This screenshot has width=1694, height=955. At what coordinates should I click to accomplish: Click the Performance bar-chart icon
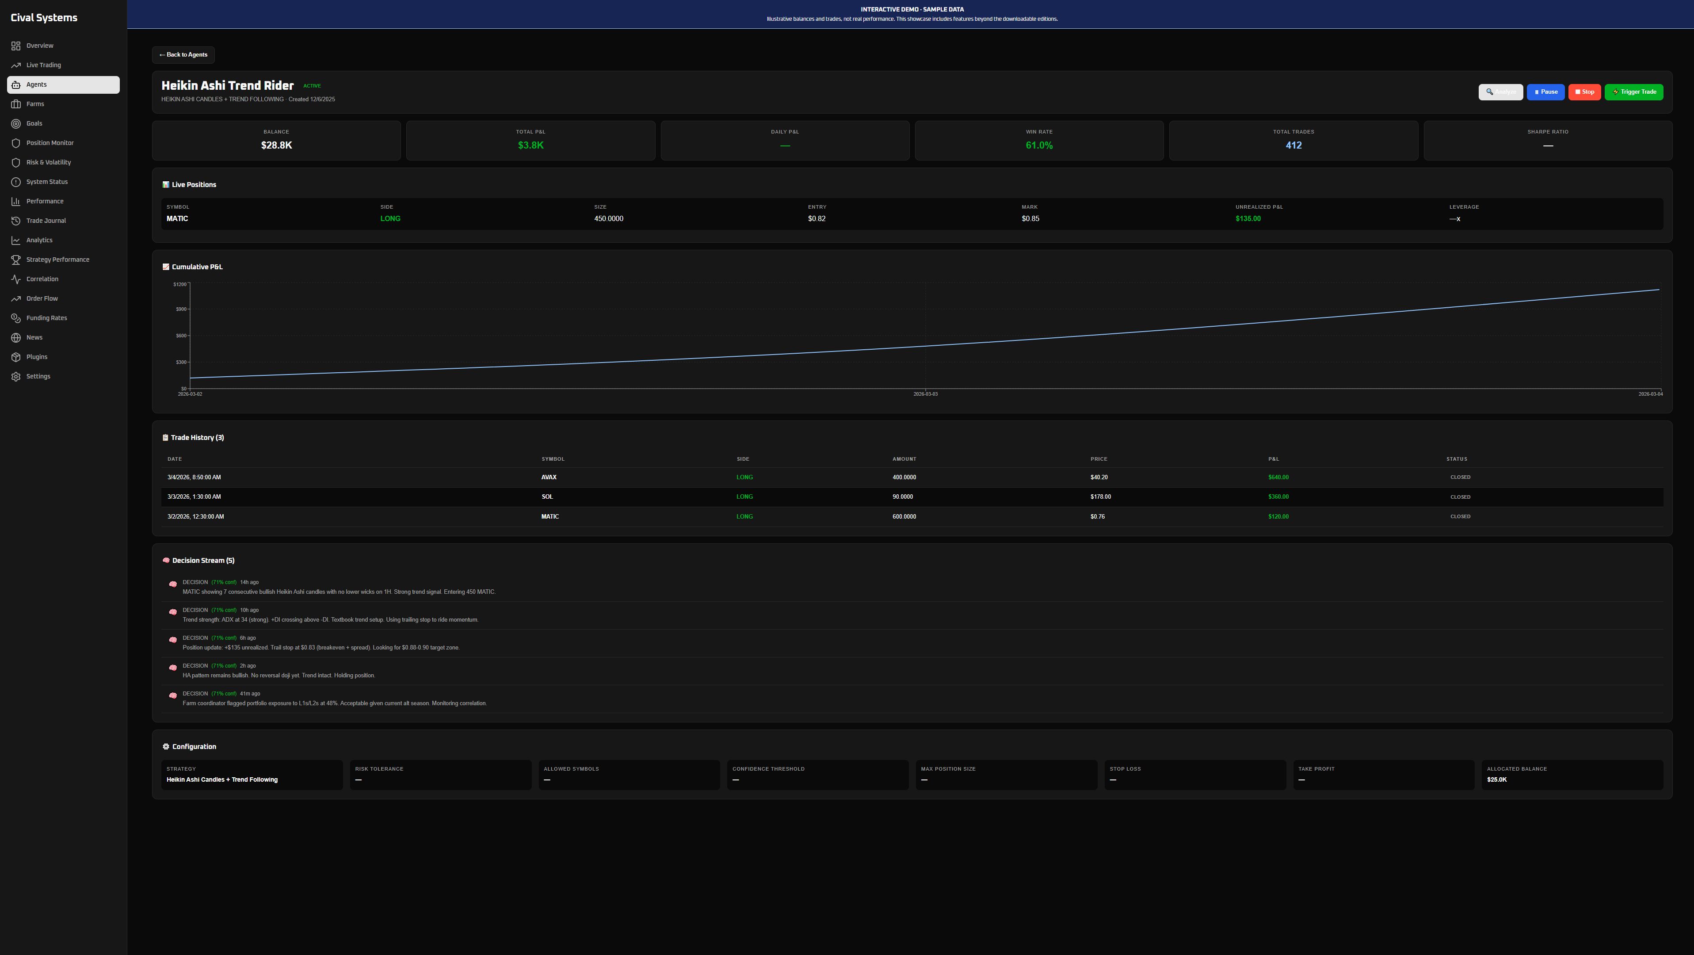coord(16,201)
